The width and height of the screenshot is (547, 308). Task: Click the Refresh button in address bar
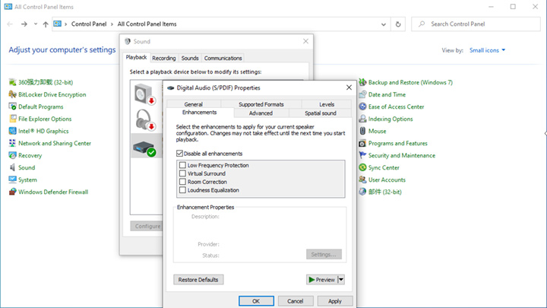[400, 24]
